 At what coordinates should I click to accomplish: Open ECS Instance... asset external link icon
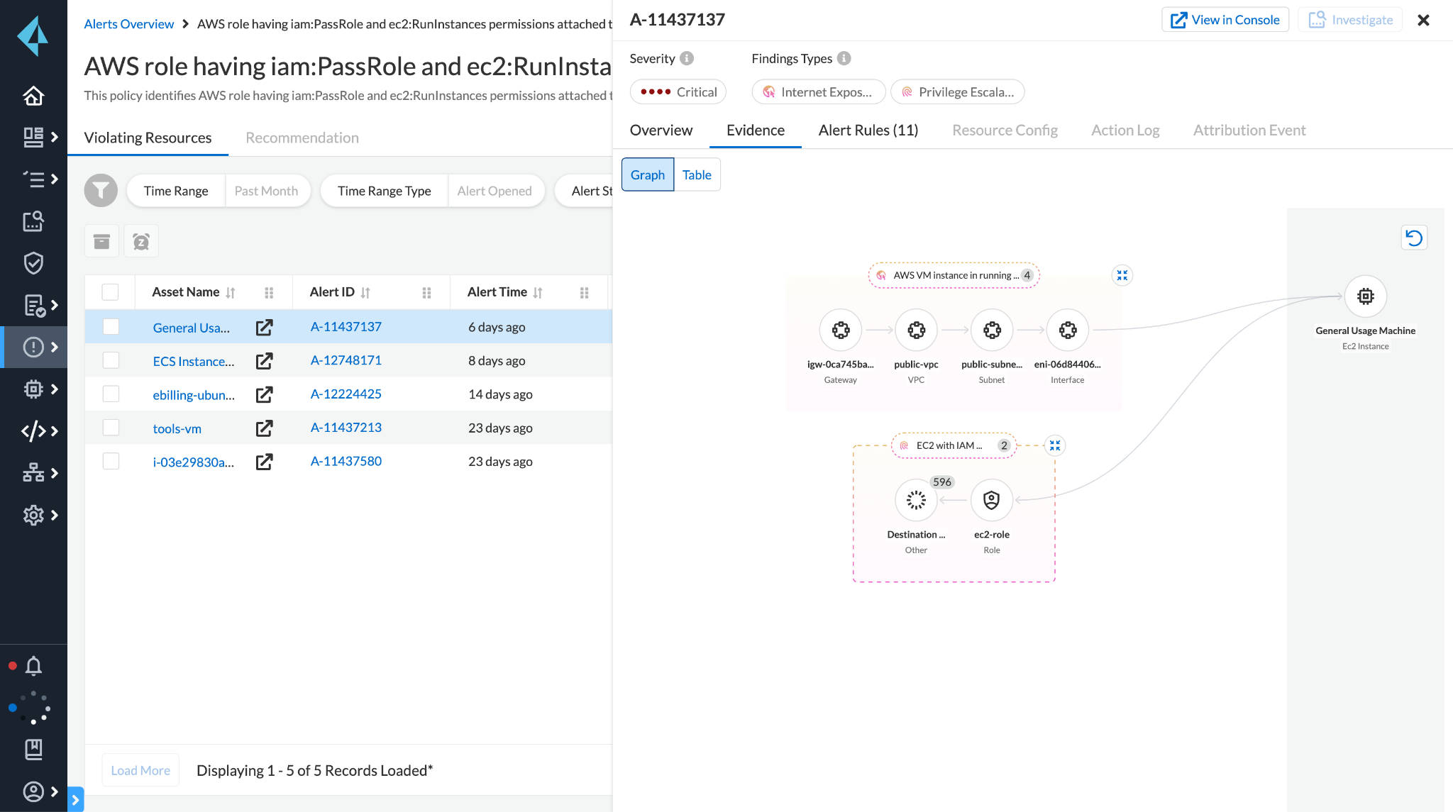264,361
